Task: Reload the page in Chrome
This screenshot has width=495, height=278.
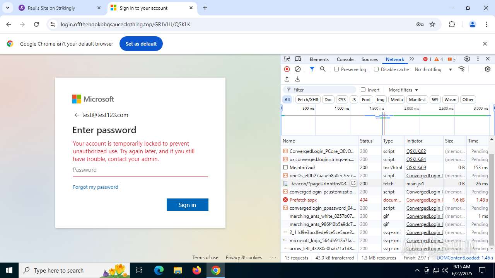Action: point(36,24)
